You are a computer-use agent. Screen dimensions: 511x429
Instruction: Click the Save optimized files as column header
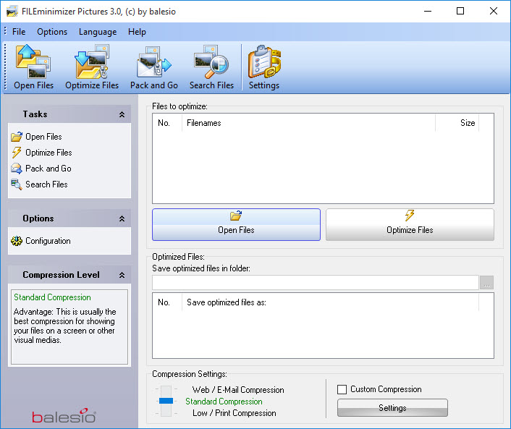pos(331,302)
